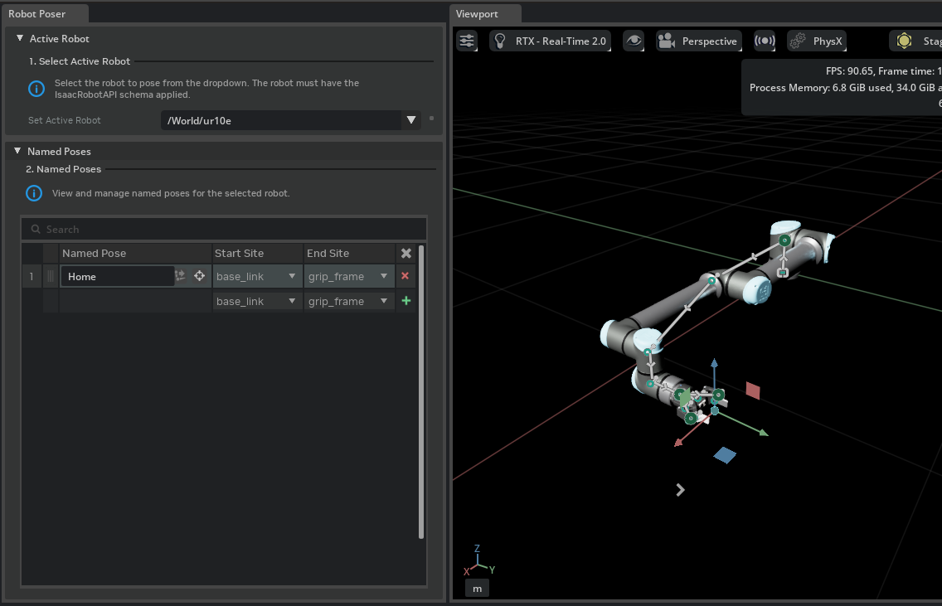Click the target icon beside the Home pose

(199, 276)
